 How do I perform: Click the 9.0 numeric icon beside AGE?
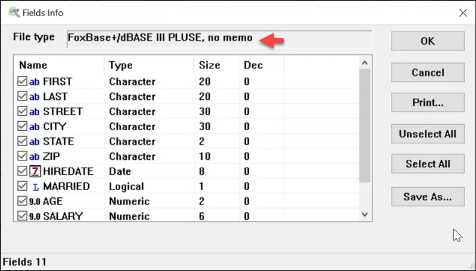[35, 201]
